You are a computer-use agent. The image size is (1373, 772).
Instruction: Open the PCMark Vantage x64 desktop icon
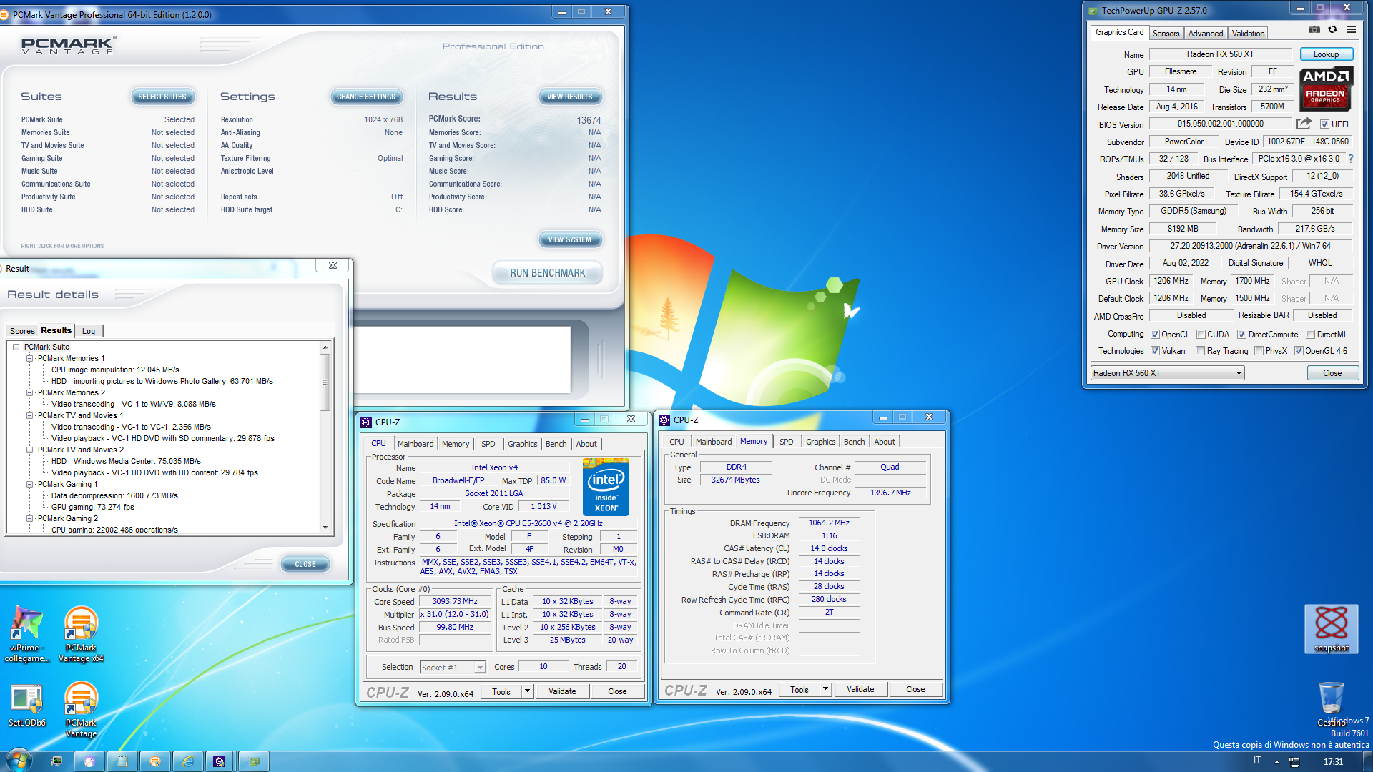[81, 634]
